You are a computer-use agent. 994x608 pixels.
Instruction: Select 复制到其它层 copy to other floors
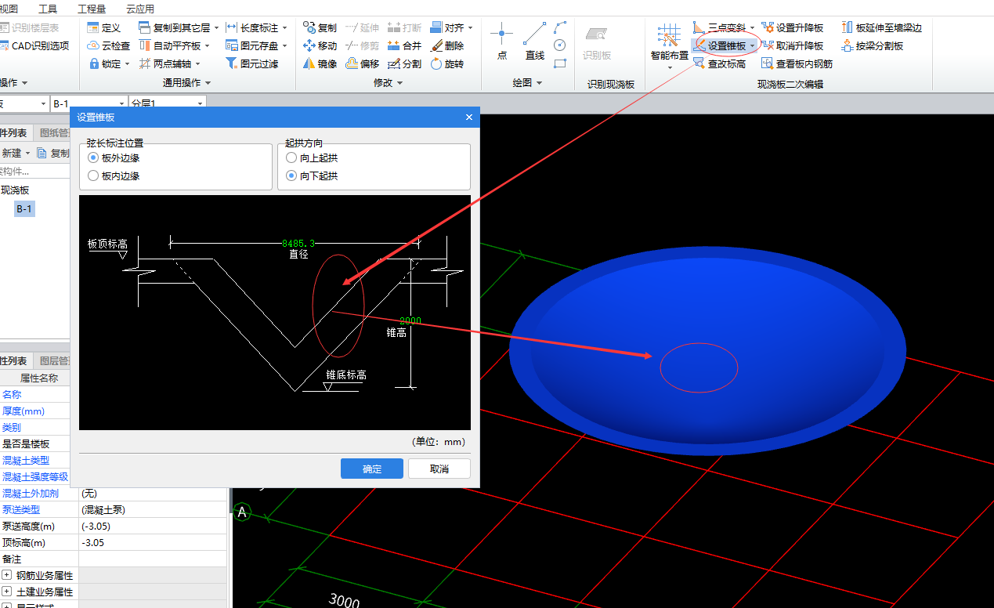coord(174,27)
